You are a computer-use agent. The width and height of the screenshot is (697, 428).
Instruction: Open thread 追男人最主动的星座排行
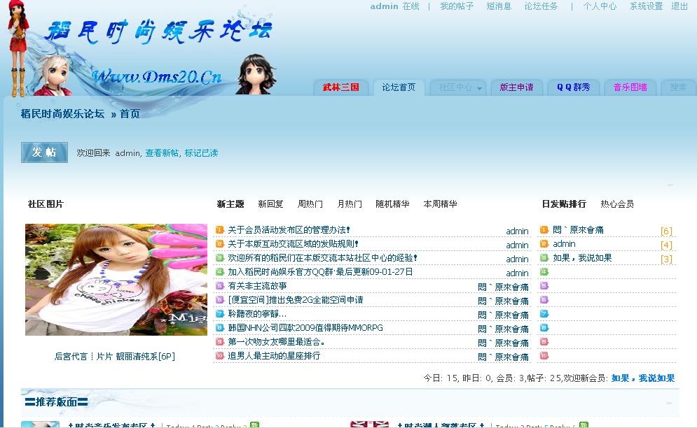[274, 356]
